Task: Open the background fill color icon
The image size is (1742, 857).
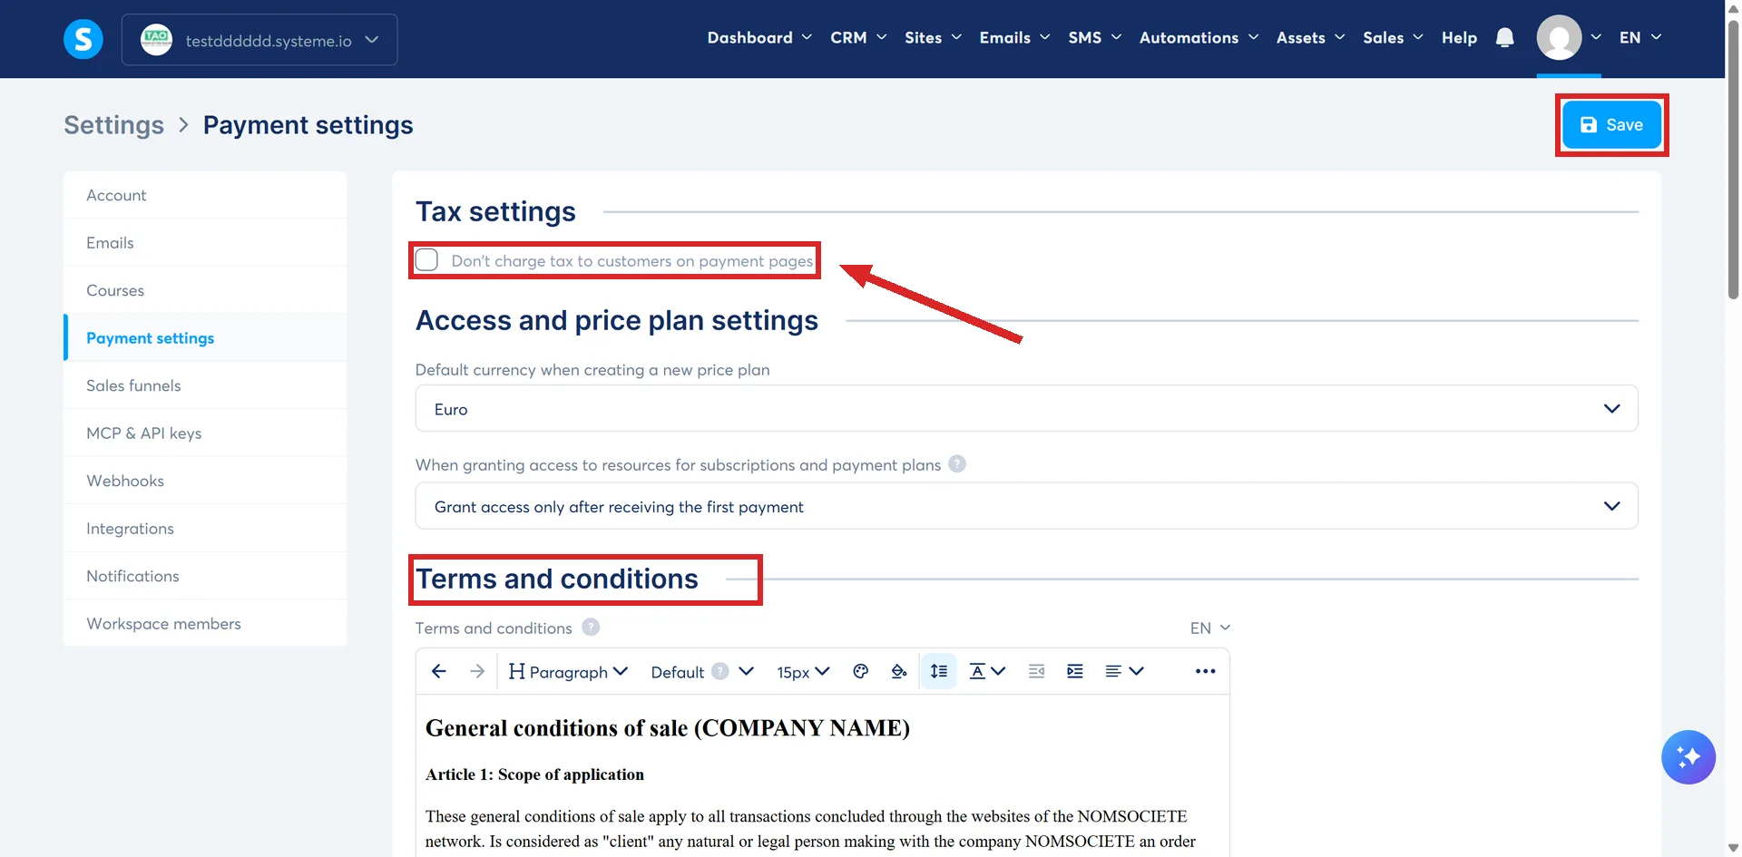Action: [899, 671]
